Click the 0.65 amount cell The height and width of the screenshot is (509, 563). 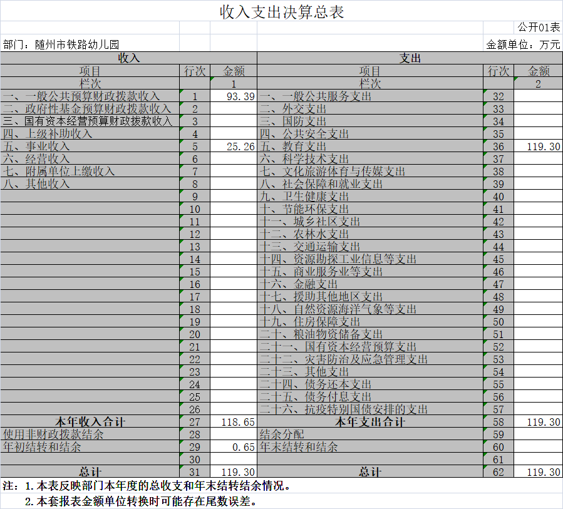[x=234, y=447]
